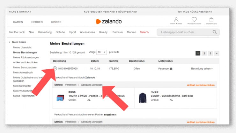The height and width of the screenshot is (133, 236).
Task: Focus the Lieblingsprodukt suchen search field
Action: click(x=183, y=32)
